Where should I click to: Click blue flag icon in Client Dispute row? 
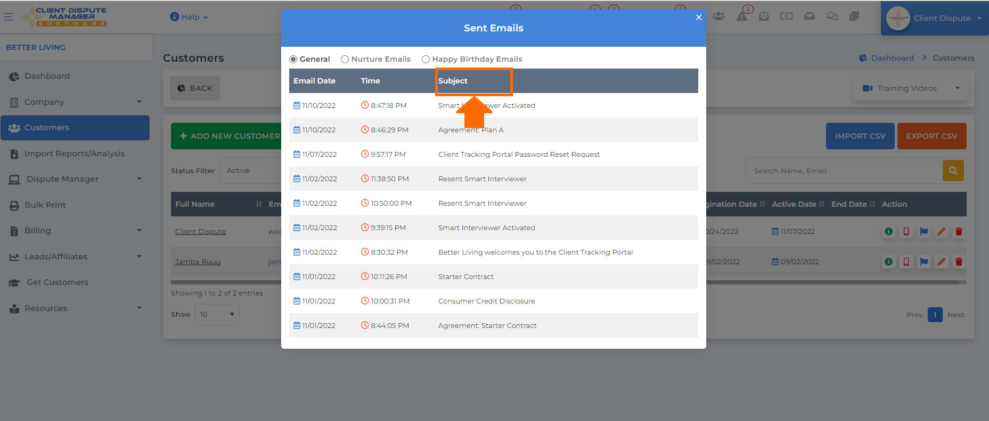pyautogui.click(x=924, y=232)
